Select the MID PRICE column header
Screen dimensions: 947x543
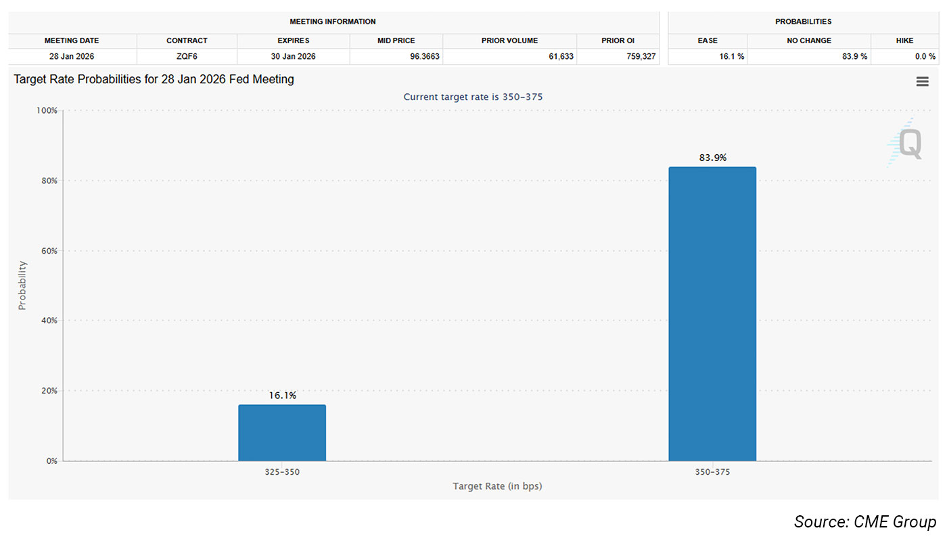tap(396, 41)
